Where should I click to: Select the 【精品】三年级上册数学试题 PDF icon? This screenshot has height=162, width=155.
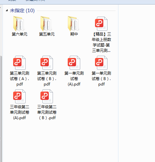[101, 24]
